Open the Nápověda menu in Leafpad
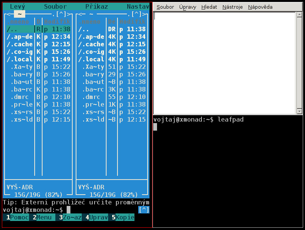This screenshot has height=230, width=305. tap(260, 7)
